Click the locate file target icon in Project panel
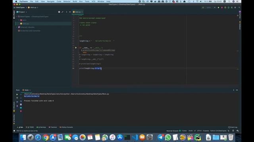Viewport: 254px width, 142px height. tap(59, 12)
